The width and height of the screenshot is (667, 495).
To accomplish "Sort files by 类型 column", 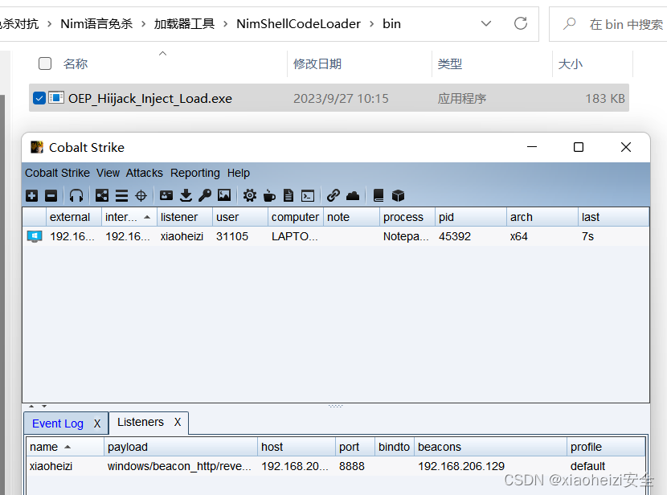I will 492,63.
